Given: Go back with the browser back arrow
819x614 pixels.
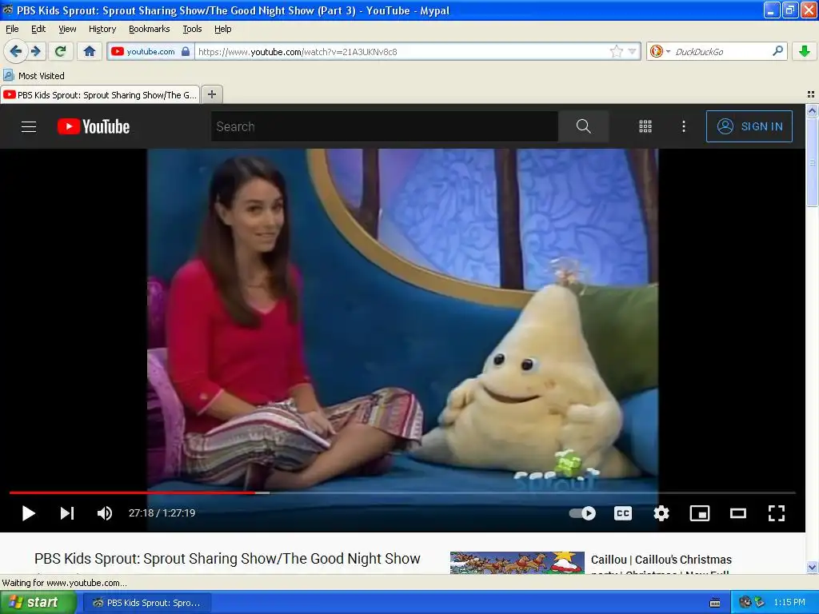Looking at the screenshot, I should point(16,51).
